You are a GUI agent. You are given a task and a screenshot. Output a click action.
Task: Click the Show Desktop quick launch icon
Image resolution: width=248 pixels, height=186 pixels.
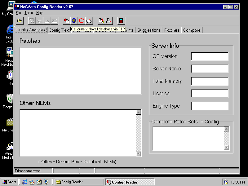(x=39, y=182)
